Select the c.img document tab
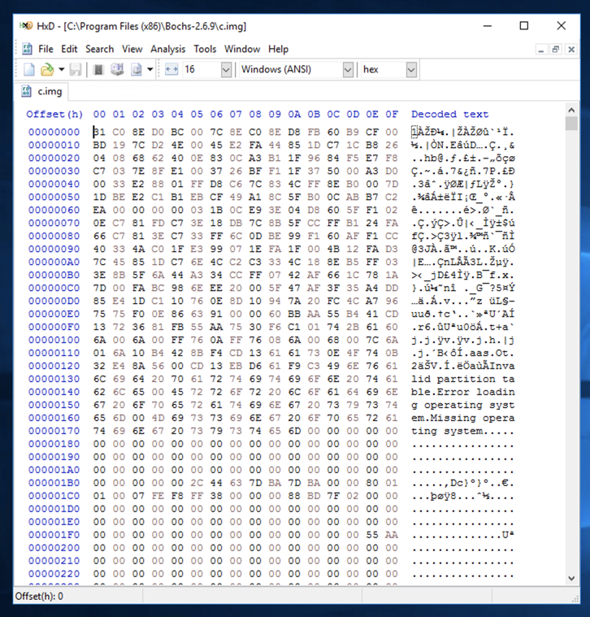 (42, 91)
